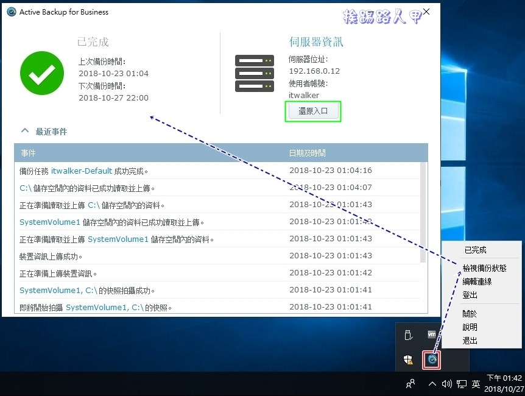The image size is (525, 396).
Task: Click the 伺服器資訊 heading
Action: [x=316, y=42]
